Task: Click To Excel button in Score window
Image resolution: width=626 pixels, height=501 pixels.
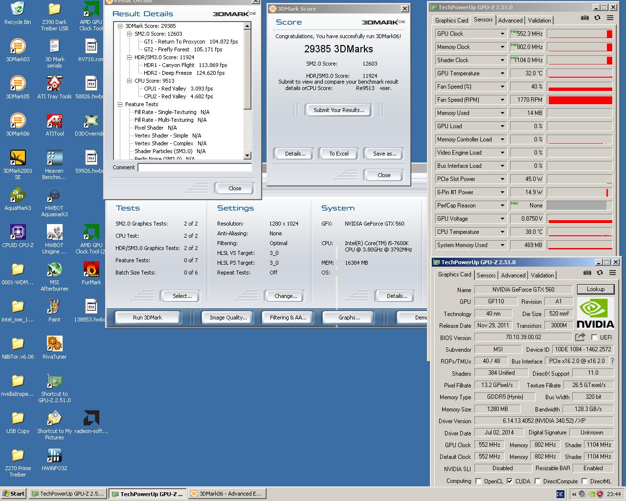Action: tap(339, 154)
